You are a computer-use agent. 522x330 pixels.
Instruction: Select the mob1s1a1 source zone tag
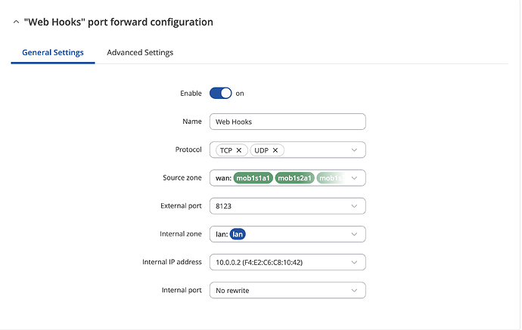point(253,178)
